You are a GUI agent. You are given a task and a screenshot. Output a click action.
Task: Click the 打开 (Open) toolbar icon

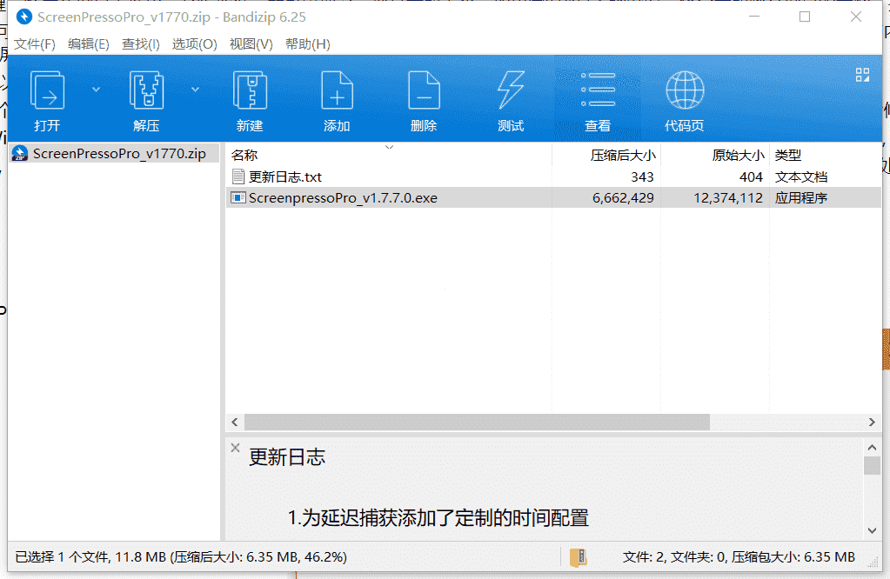pyautogui.click(x=47, y=90)
